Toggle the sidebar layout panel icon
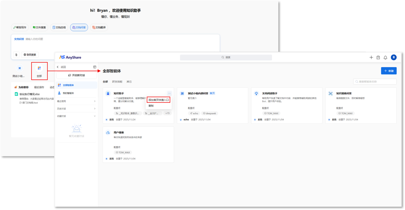405x210 pixels. (x=95, y=67)
